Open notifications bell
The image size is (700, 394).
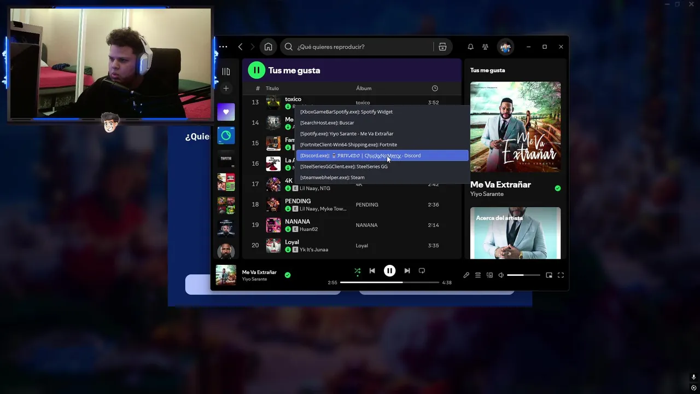pyautogui.click(x=470, y=47)
